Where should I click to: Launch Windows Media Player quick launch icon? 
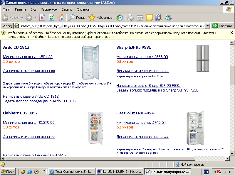point(36,172)
